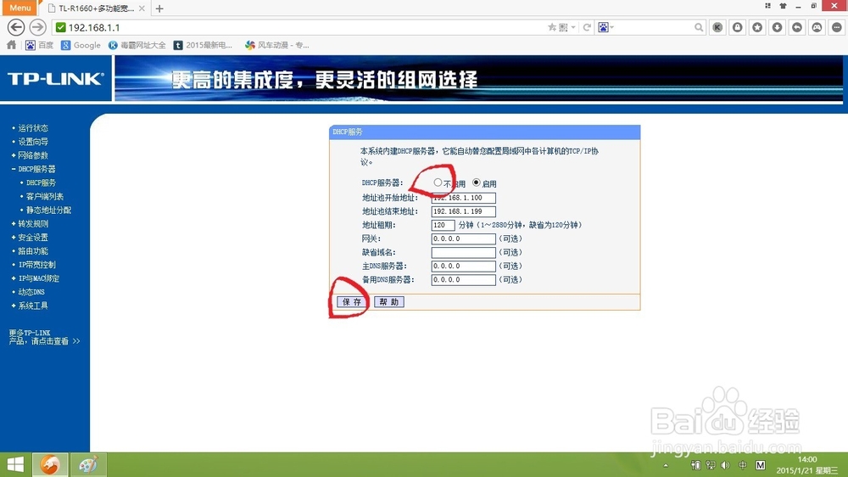The height and width of the screenshot is (477, 848).
Task: Click the 地址租期 120 input field
Action: point(443,225)
